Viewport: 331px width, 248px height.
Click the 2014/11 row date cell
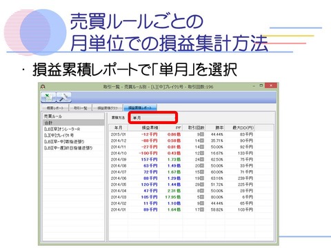tap(119, 147)
